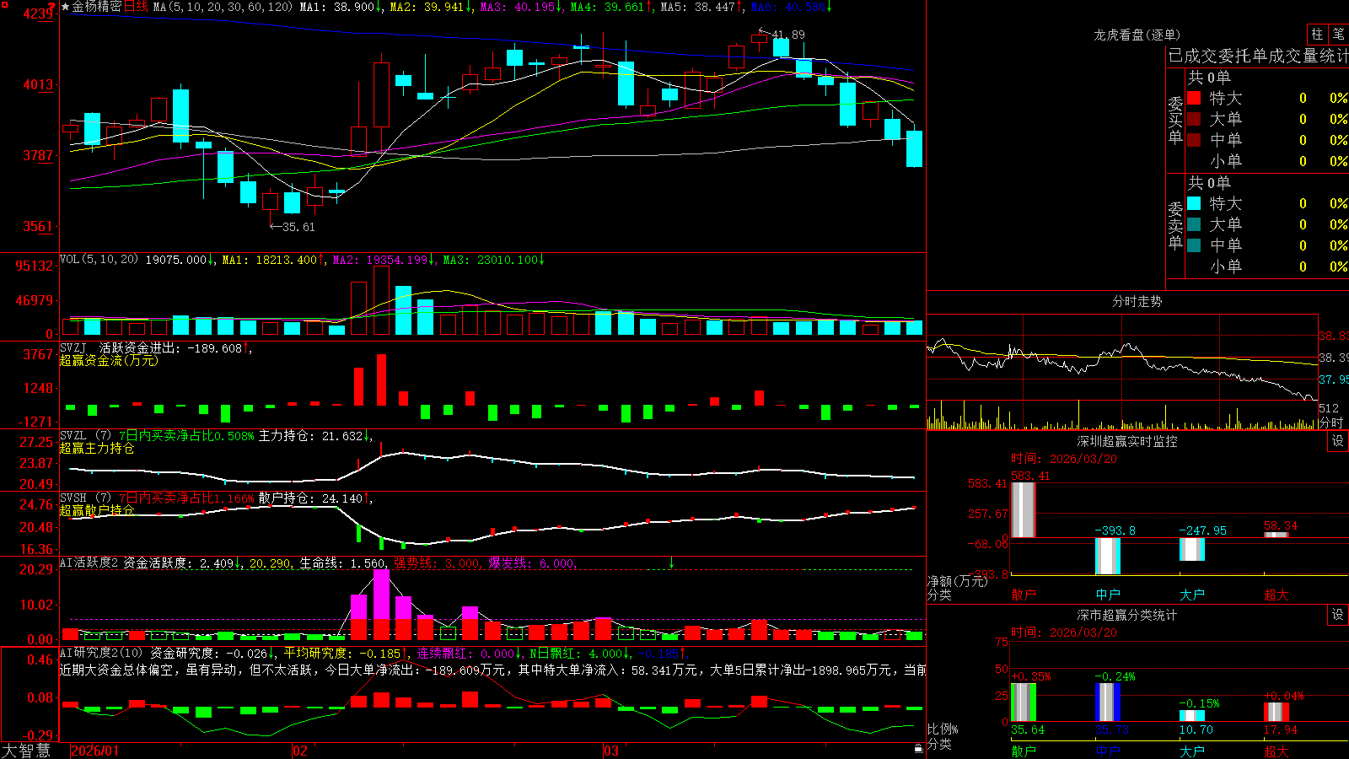The width and height of the screenshot is (1349, 759).
Task: Click the 深圳超赢实时监控 panel title
Action: coord(1127,441)
